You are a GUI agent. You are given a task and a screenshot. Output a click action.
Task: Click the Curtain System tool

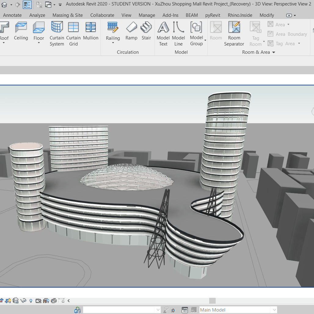[x=57, y=34]
